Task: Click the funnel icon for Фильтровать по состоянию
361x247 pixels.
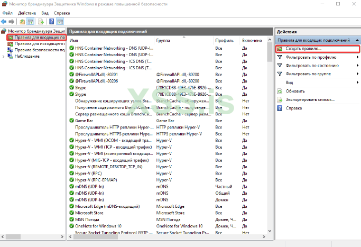Action: tap(280, 66)
